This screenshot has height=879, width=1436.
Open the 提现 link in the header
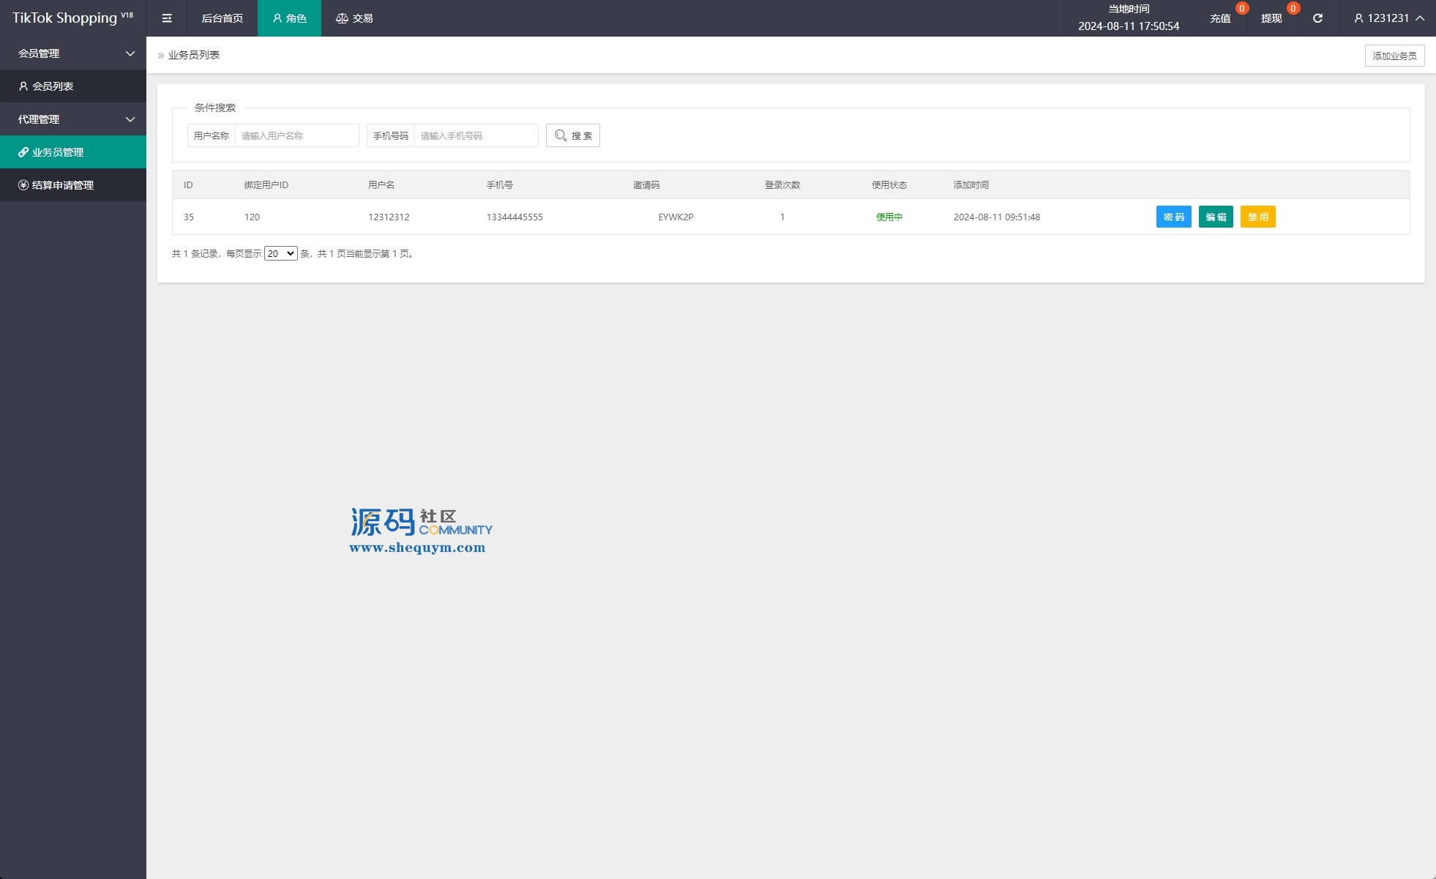(1271, 18)
